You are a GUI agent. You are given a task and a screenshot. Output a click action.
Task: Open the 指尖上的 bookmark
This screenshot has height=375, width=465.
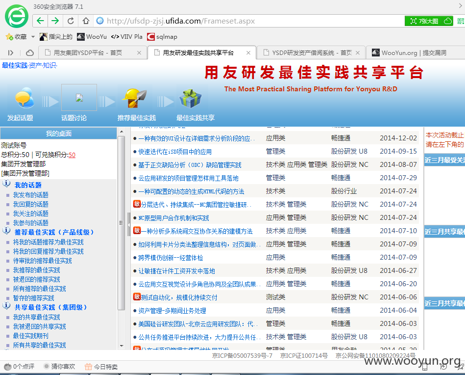(56, 36)
